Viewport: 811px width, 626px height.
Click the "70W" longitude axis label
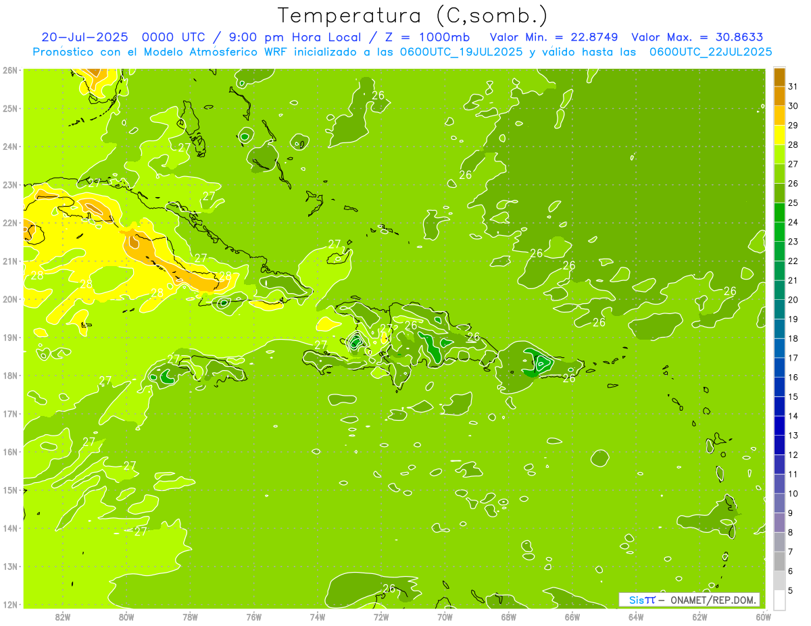445,617
